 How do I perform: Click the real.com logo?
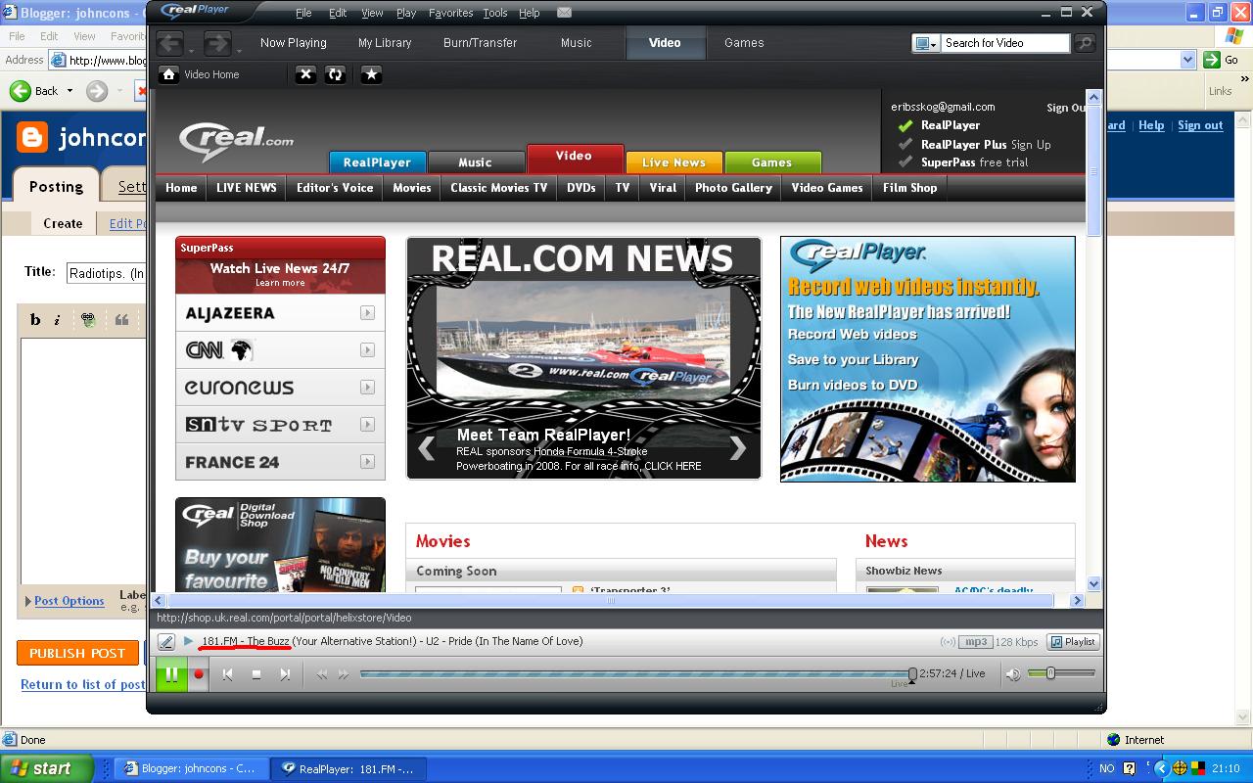pos(236,142)
